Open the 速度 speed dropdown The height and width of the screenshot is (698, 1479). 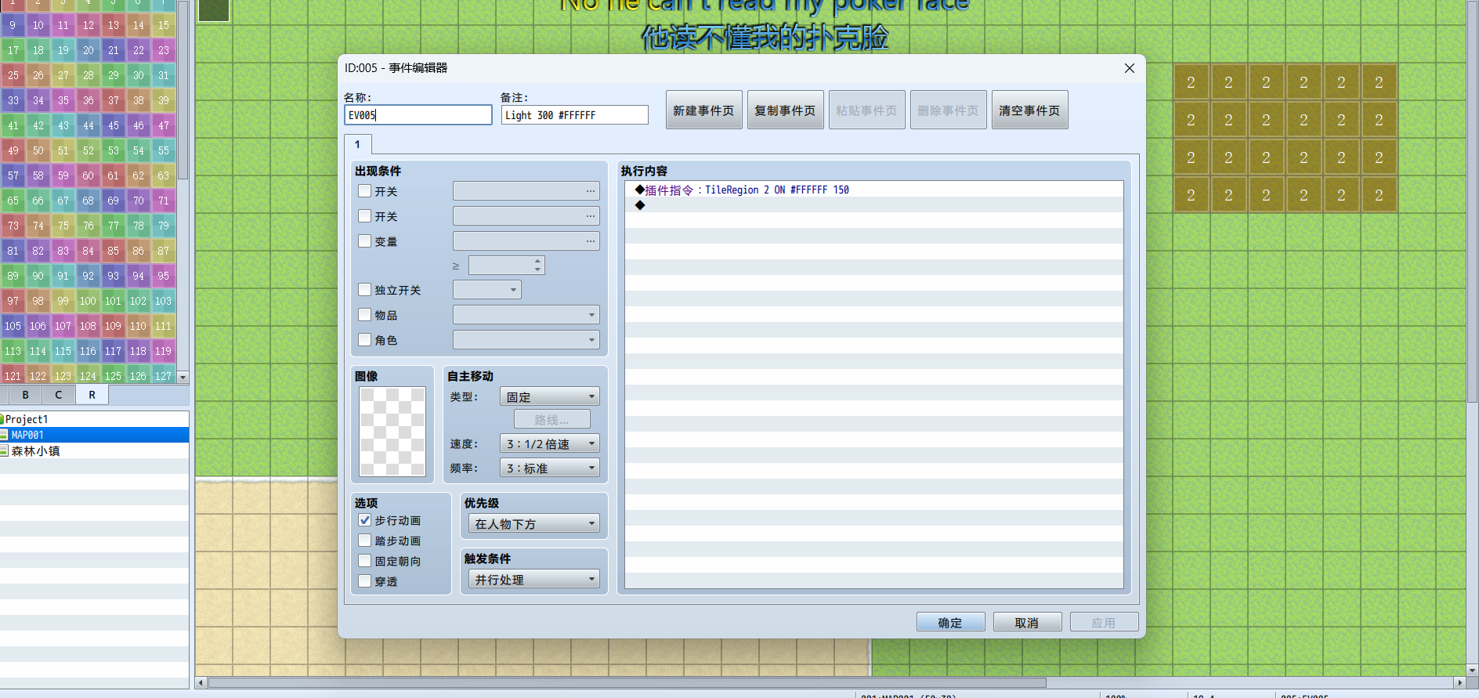click(550, 443)
